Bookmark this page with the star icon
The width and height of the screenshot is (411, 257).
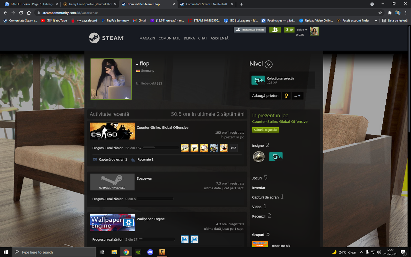point(380,13)
